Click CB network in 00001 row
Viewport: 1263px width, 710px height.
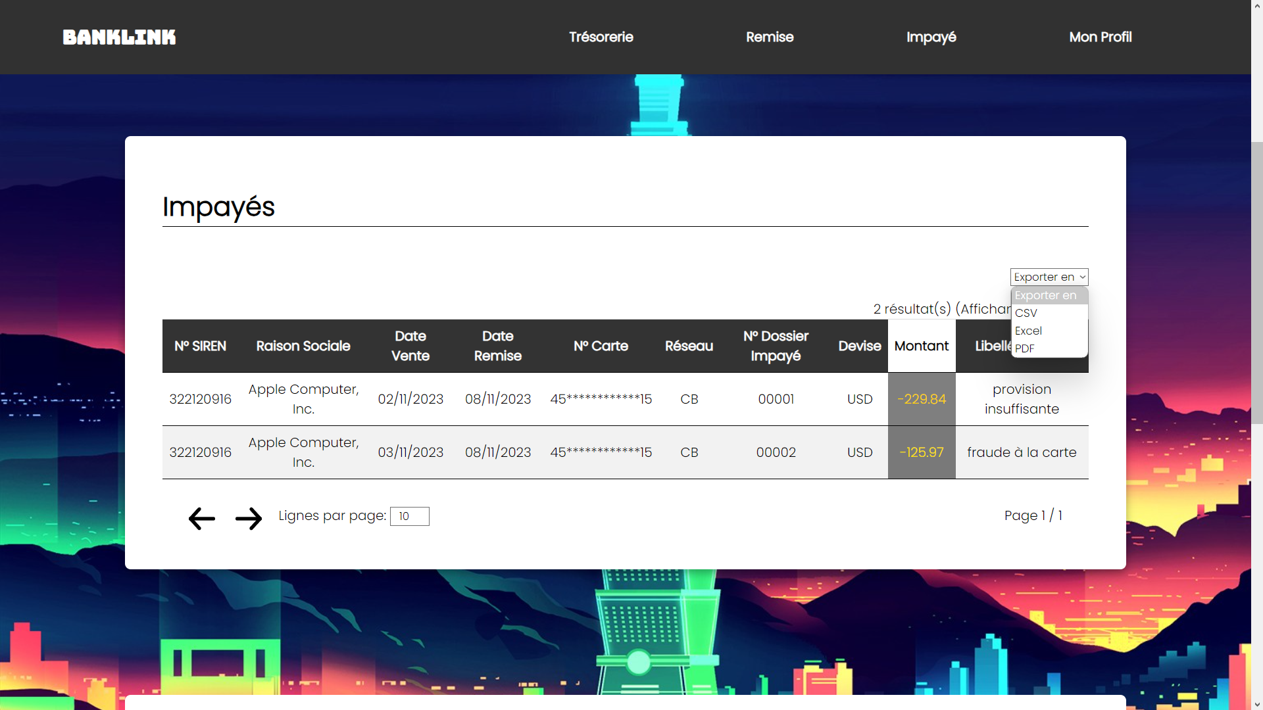click(x=689, y=399)
